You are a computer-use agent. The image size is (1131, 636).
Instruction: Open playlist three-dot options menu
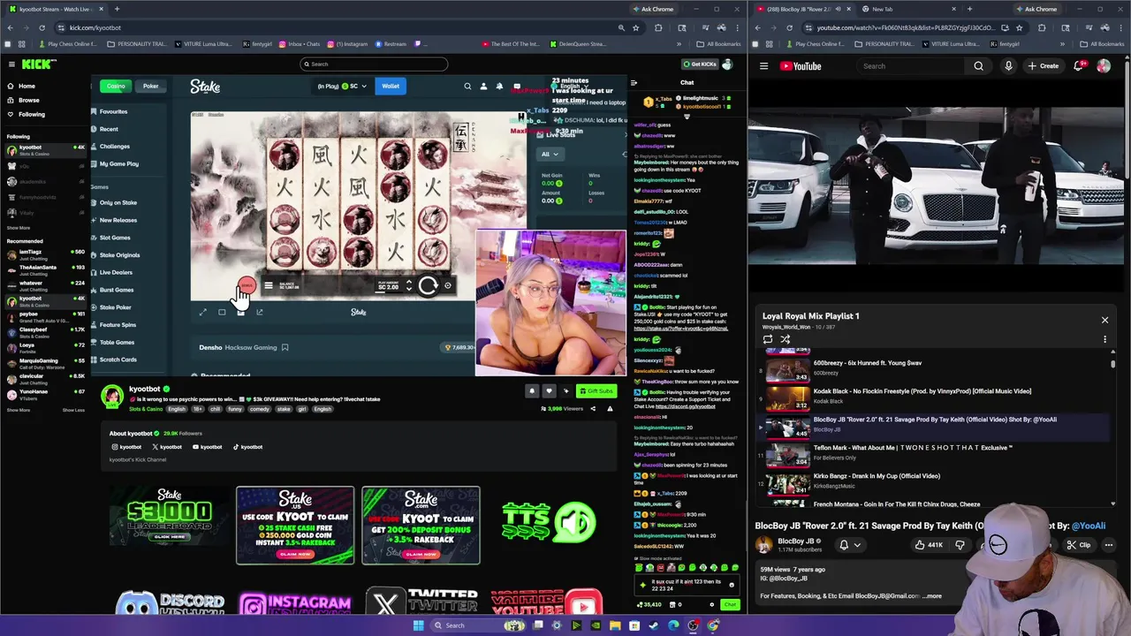tap(1104, 339)
